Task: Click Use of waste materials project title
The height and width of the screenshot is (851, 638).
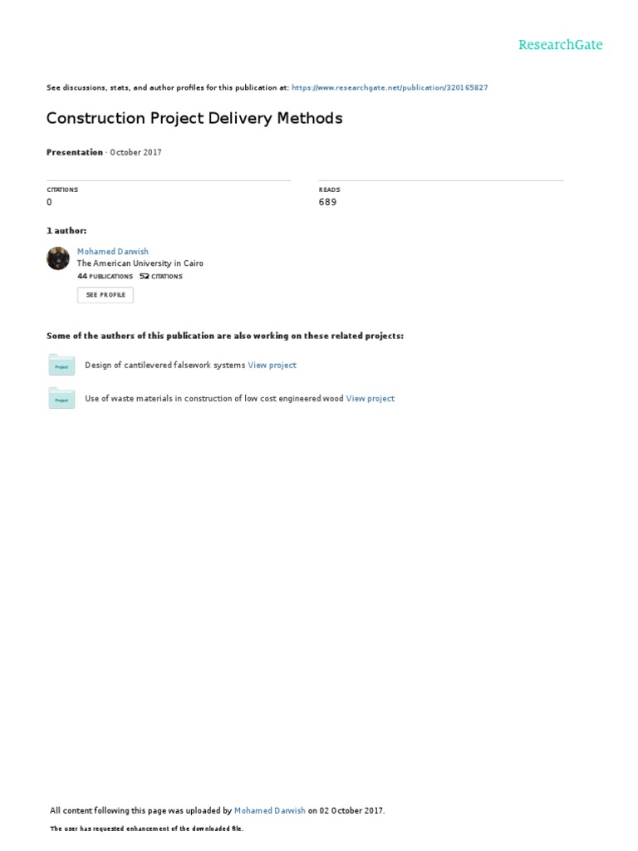Action: (214, 399)
